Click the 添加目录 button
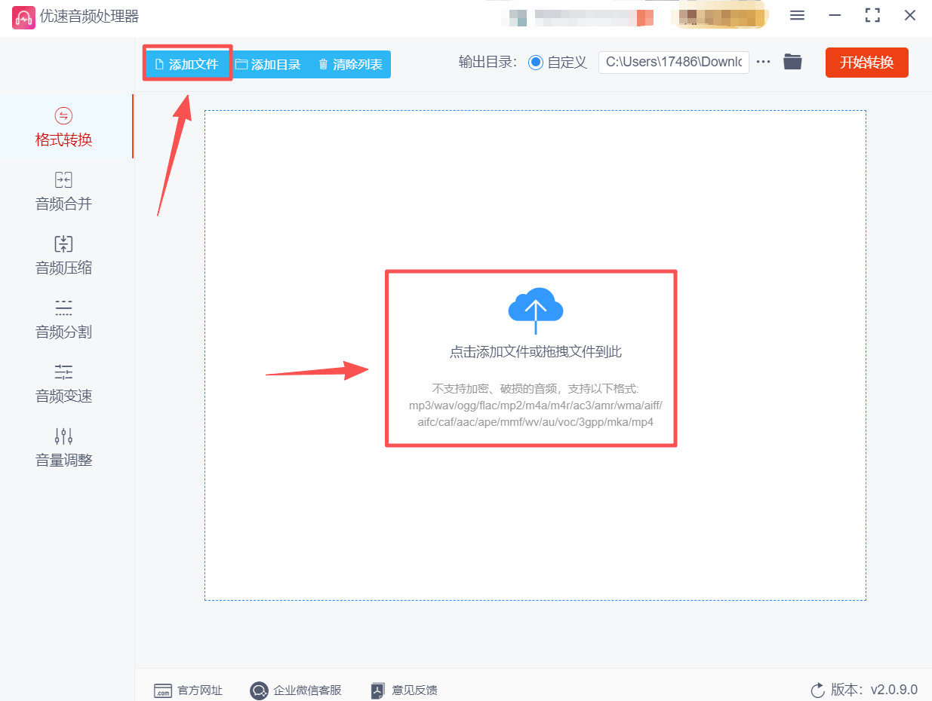This screenshot has height=701, width=932. (x=269, y=64)
